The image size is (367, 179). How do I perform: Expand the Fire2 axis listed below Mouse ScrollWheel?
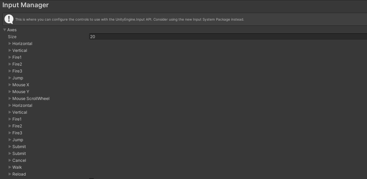10,126
